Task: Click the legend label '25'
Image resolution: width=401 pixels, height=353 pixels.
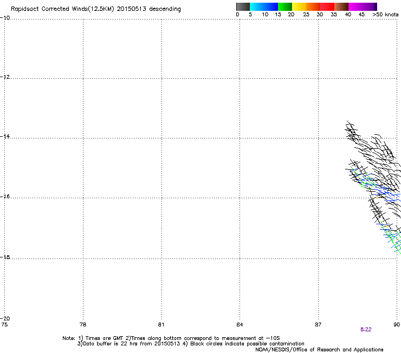Action: click(x=306, y=15)
